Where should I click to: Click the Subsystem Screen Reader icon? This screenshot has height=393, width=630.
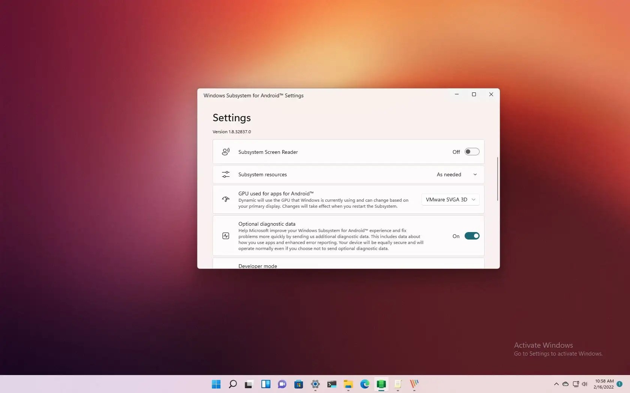click(x=225, y=152)
